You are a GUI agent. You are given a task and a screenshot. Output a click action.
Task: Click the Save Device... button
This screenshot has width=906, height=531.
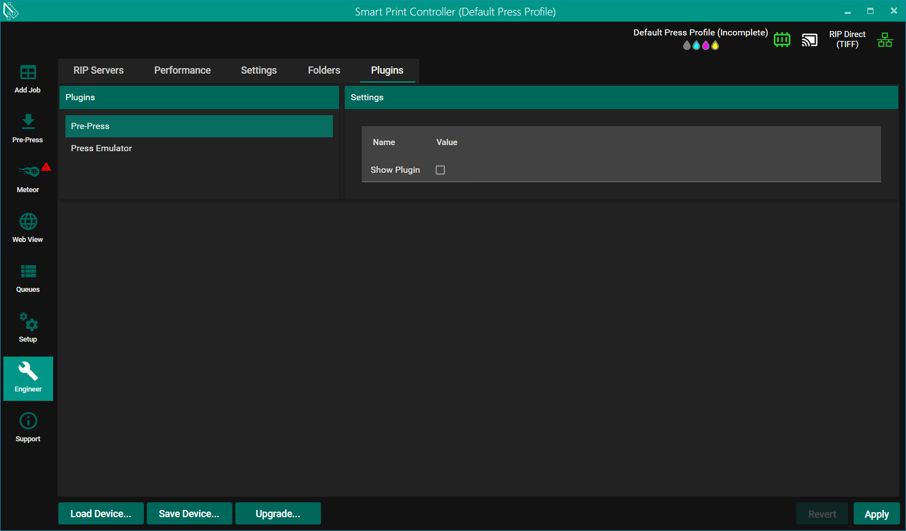click(x=189, y=513)
